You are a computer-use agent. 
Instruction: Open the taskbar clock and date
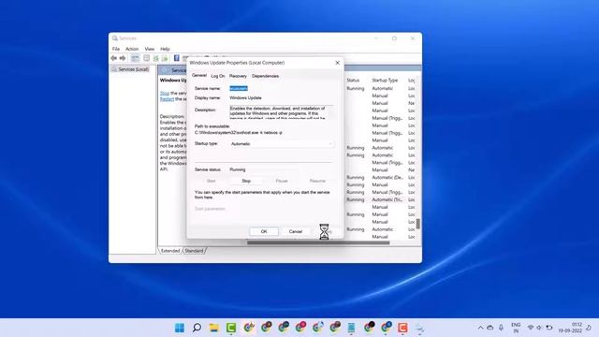[570, 328]
